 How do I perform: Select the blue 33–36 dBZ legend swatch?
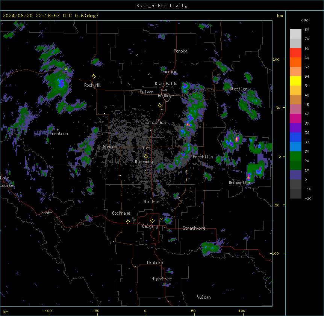click(295, 137)
